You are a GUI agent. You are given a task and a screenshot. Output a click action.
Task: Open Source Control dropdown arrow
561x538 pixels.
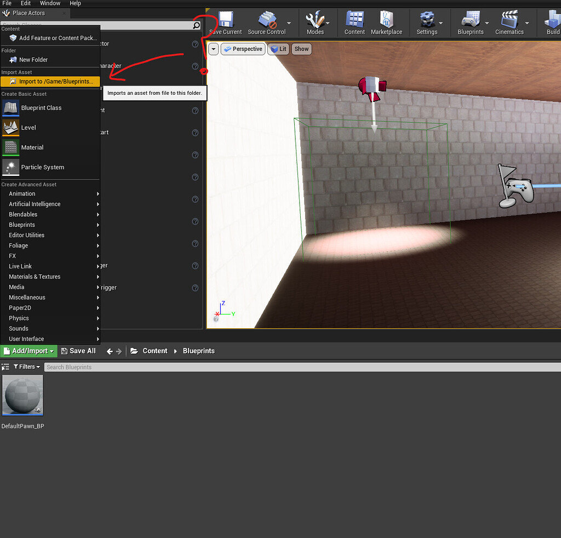(289, 23)
